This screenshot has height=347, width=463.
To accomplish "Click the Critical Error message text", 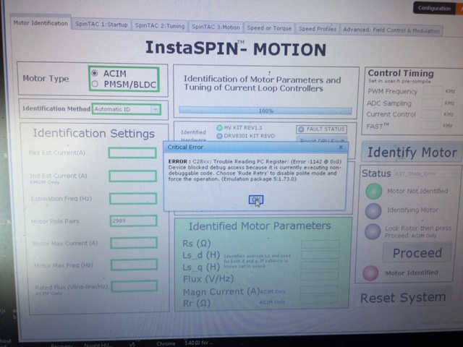I will click(255, 171).
